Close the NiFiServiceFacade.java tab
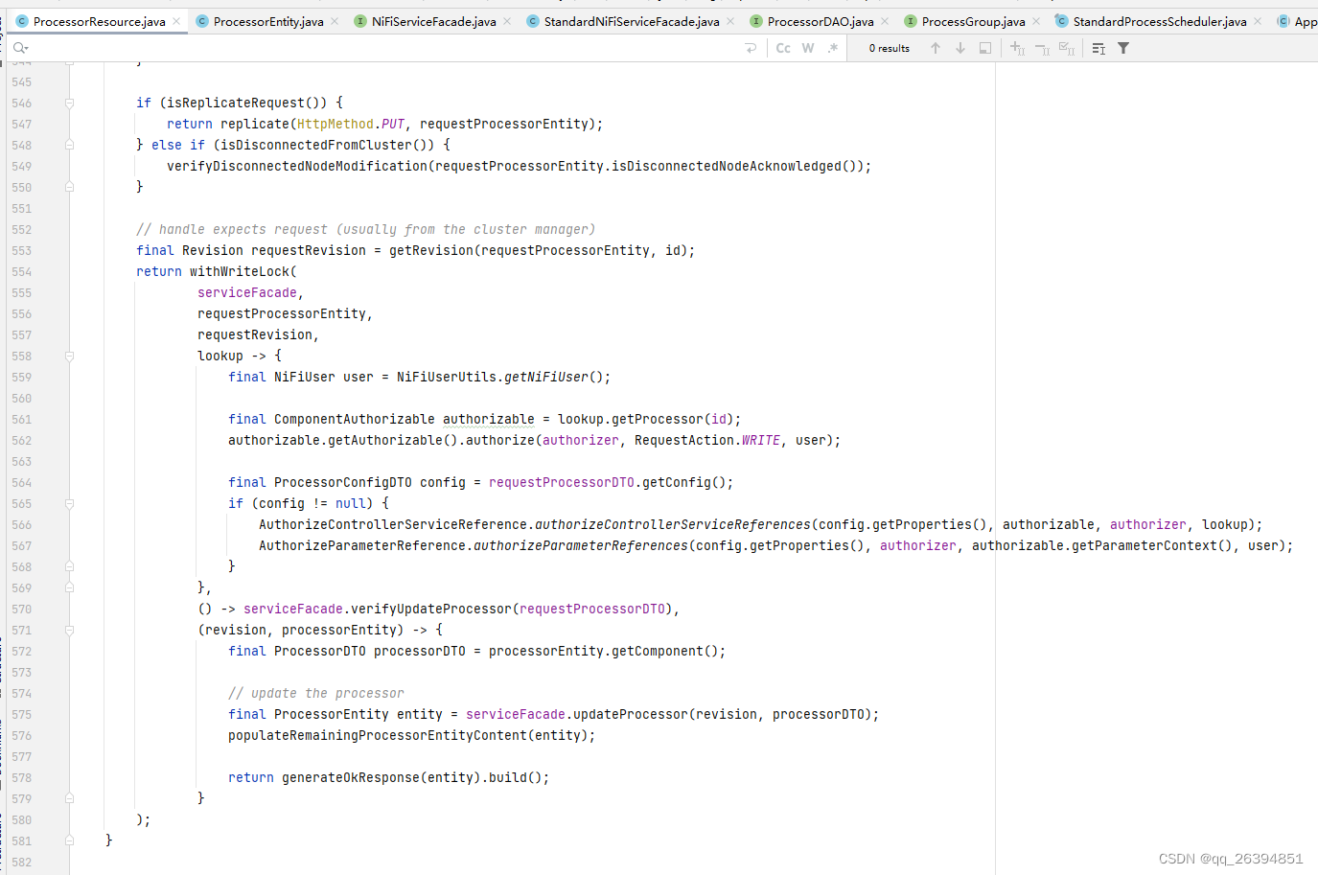This screenshot has width=1318, height=875. pyautogui.click(x=507, y=21)
